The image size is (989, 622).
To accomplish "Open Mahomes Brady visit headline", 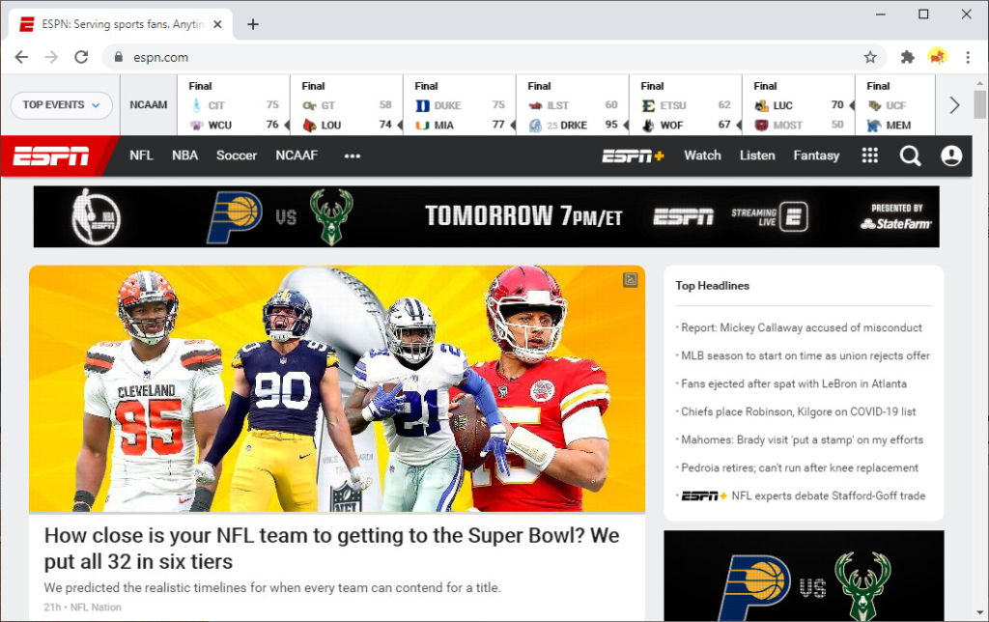I will 802,439.
